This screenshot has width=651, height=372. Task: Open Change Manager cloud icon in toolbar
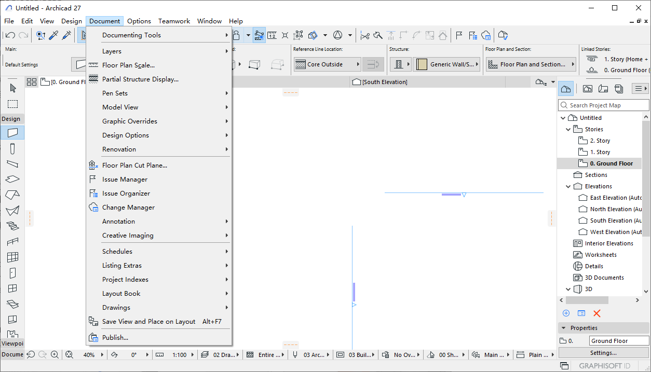(486, 35)
